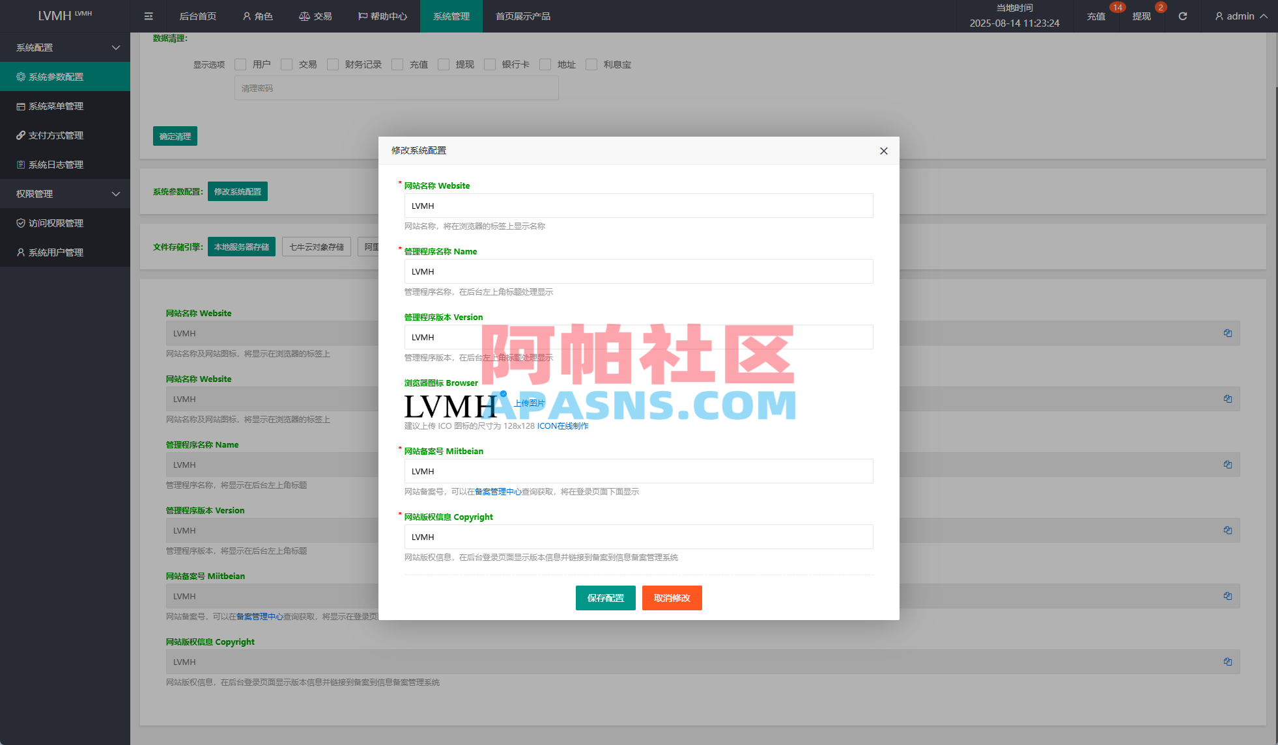Open the shield icon for 访问权限管理
Viewport: 1278px width, 745px height.
point(20,223)
